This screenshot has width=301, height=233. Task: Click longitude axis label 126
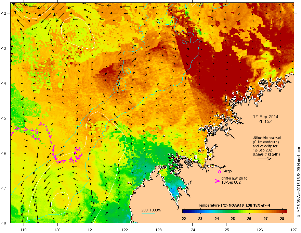[x=260, y=230]
